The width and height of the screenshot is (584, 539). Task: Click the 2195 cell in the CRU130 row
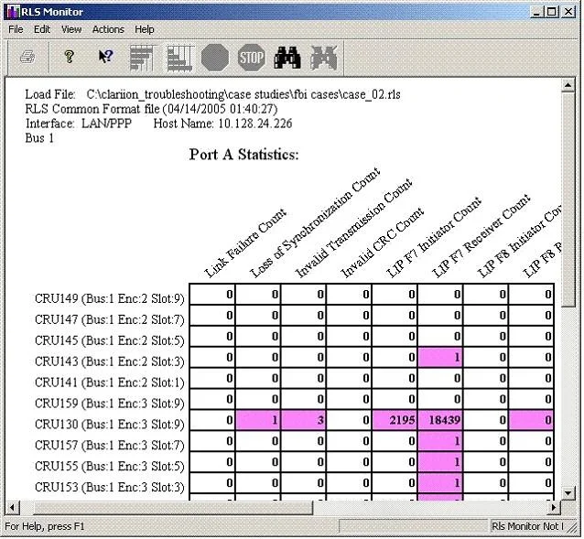(395, 420)
